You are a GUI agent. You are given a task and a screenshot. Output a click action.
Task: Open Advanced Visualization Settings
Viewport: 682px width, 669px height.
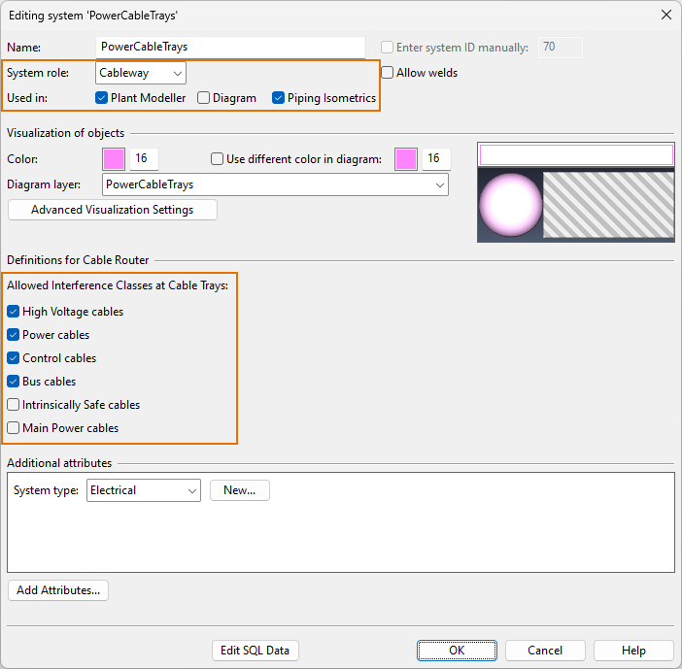[x=112, y=210]
